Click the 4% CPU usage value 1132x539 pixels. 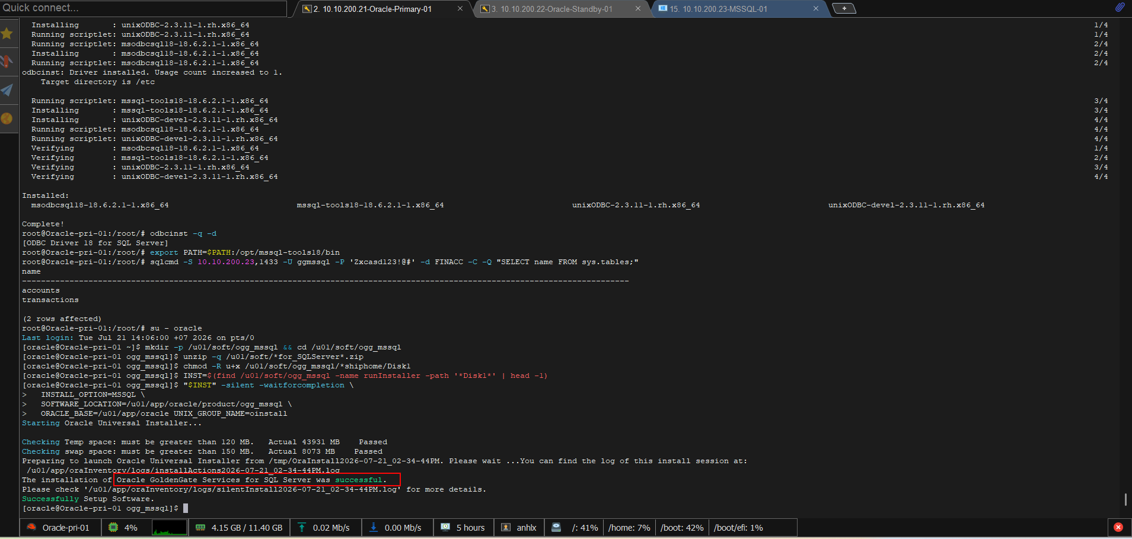[131, 528]
